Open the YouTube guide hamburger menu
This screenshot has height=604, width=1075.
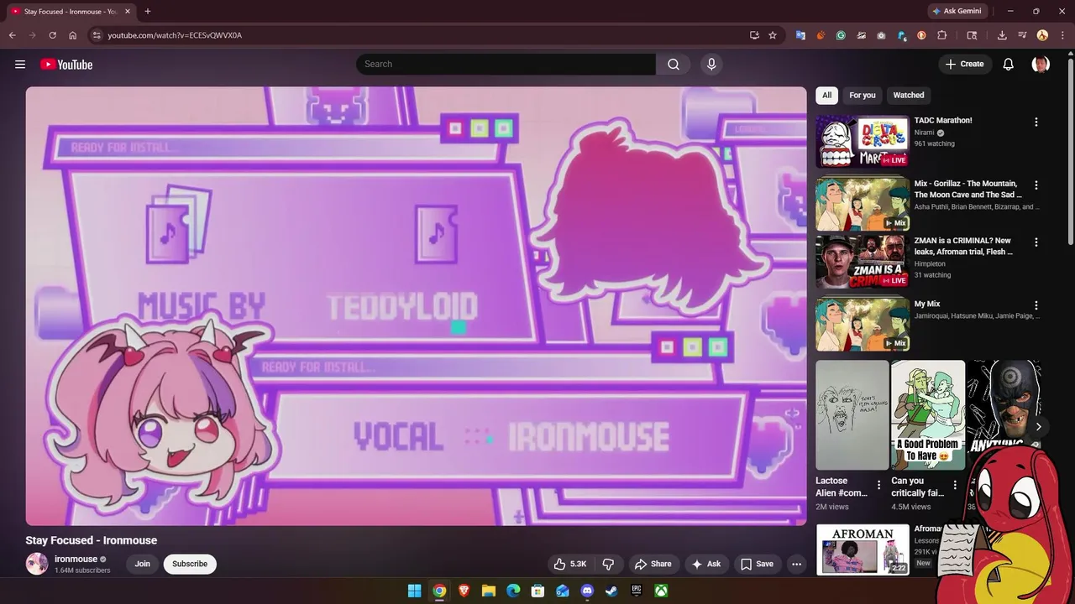click(x=20, y=65)
